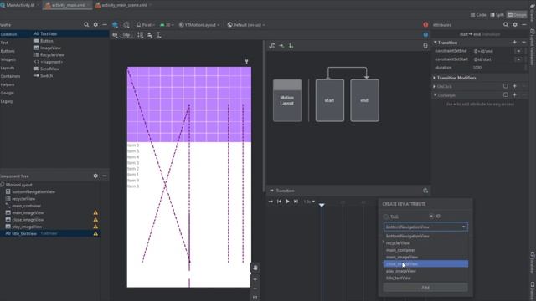Switch to Code view mode

point(478,15)
